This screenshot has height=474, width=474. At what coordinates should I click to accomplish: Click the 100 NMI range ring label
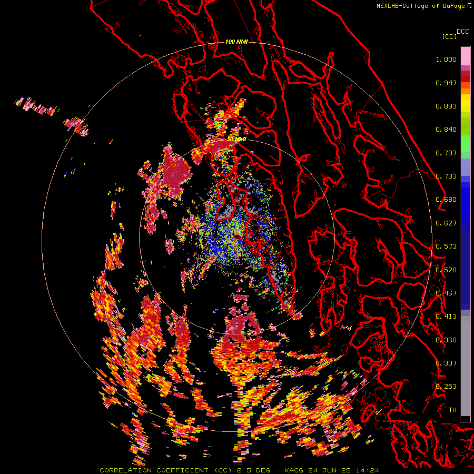coord(236,42)
